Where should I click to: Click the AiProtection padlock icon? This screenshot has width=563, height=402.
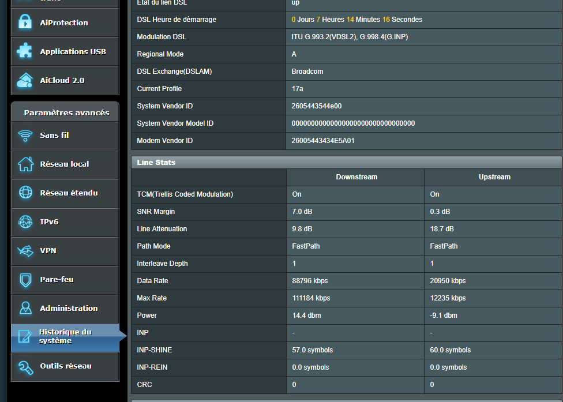click(25, 23)
